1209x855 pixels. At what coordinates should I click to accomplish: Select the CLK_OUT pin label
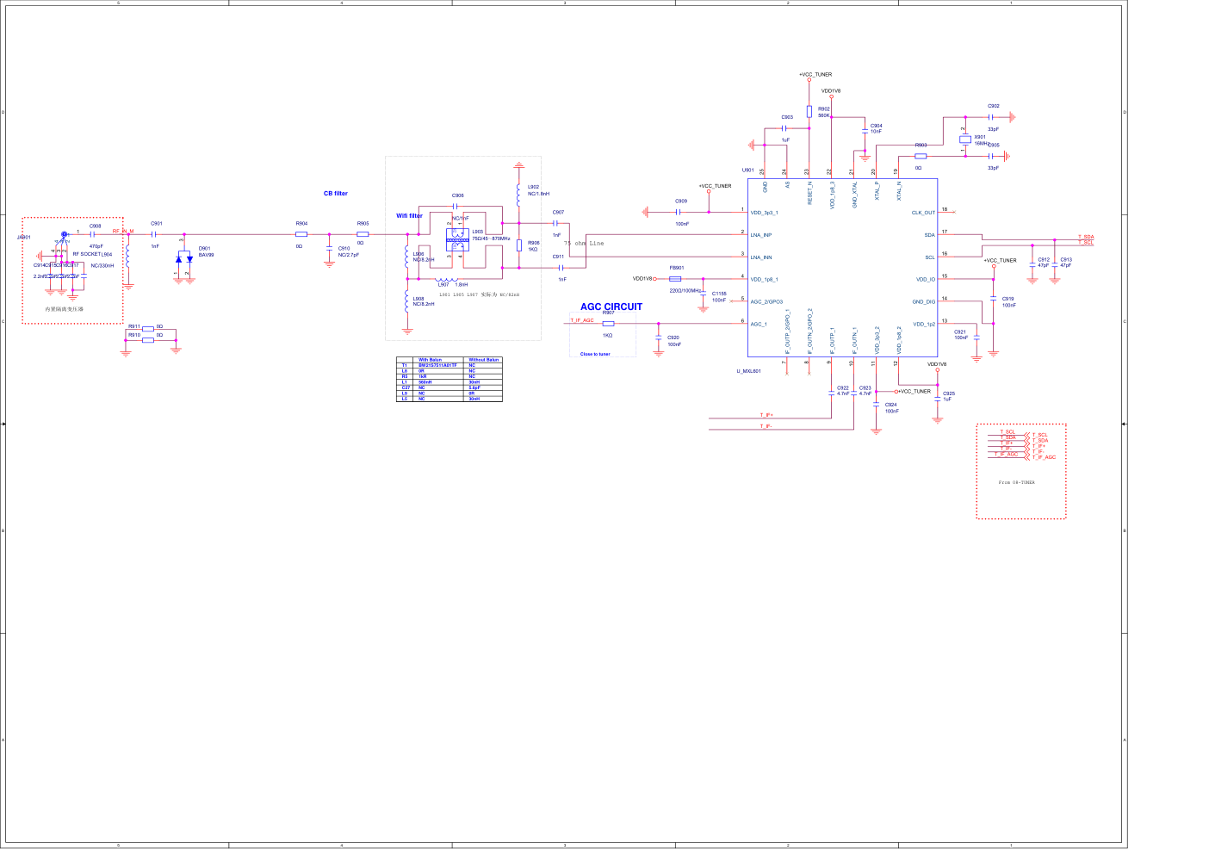(923, 213)
